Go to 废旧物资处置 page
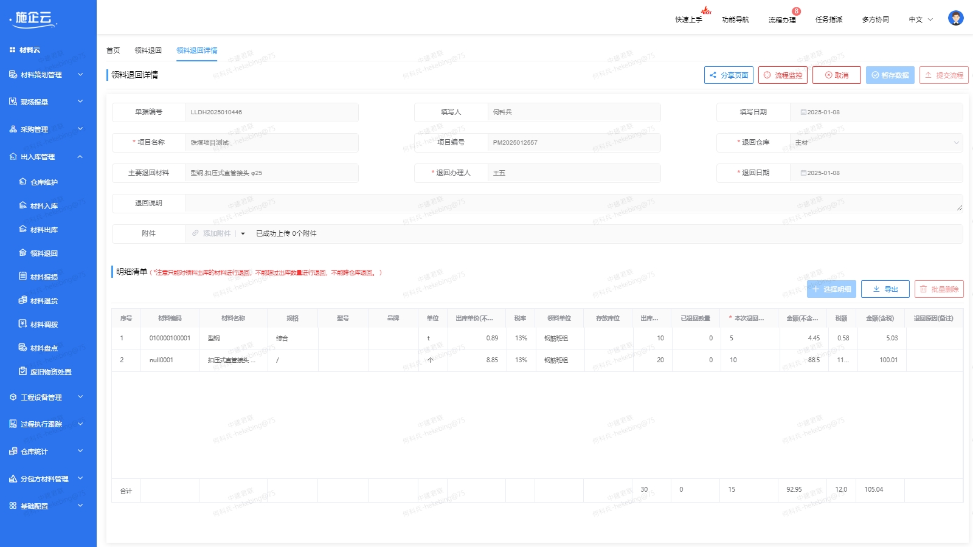Screen dimensions: 973x547 coord(50,372)
